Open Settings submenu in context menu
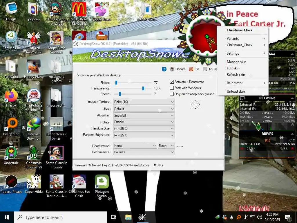 pyautogui.click(x=243, y=53)
